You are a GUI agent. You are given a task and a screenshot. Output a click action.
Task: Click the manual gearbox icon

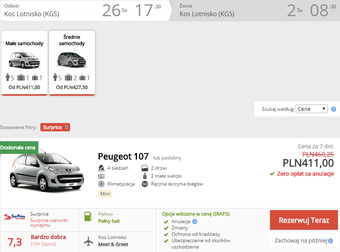pyautogui.click(x=145, y=184)
